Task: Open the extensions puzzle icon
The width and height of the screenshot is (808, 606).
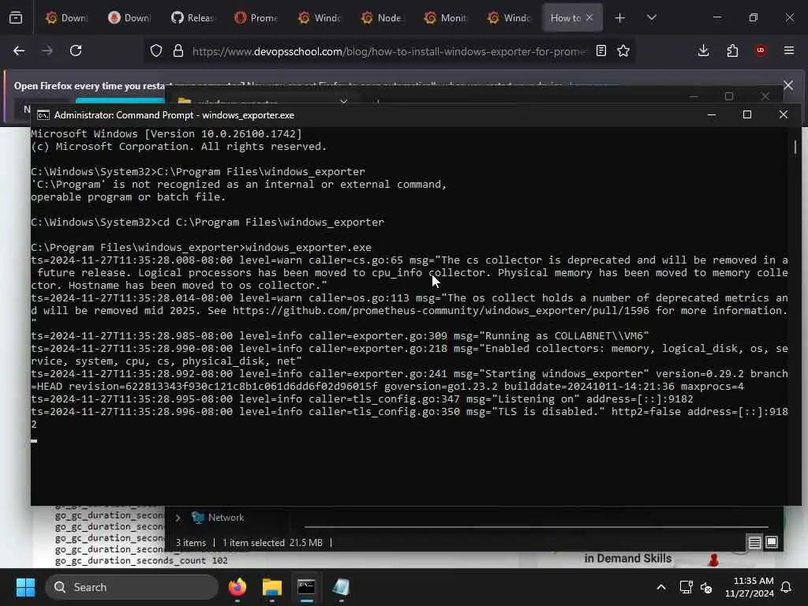Action: click(x=732, y=50)
